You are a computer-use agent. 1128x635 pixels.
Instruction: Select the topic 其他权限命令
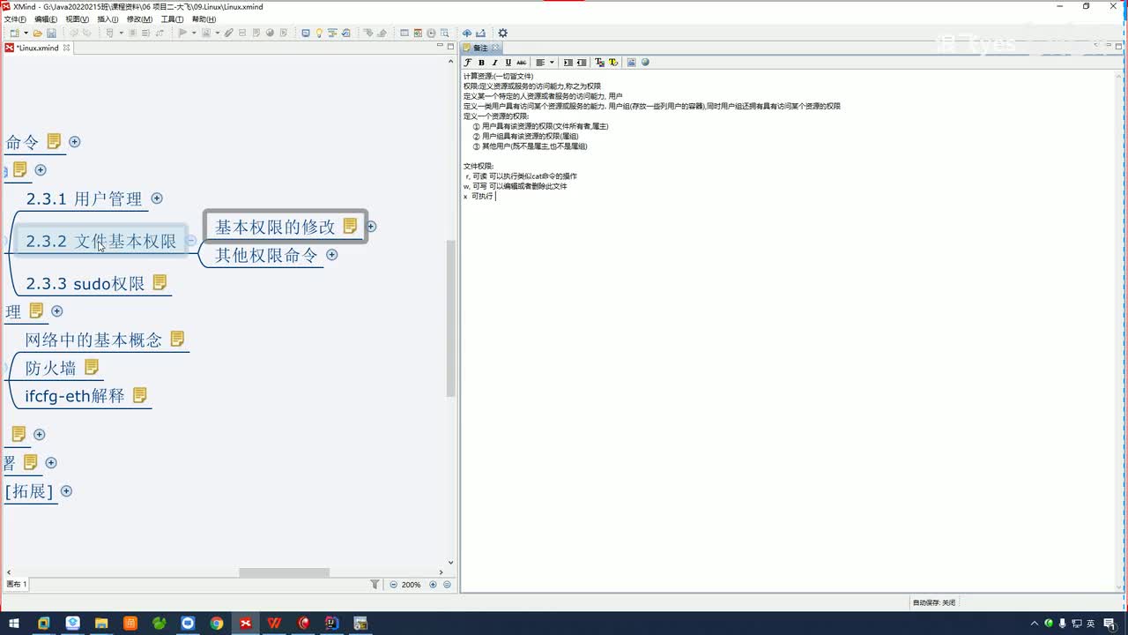pyautogui.click(x=266, y=255)
